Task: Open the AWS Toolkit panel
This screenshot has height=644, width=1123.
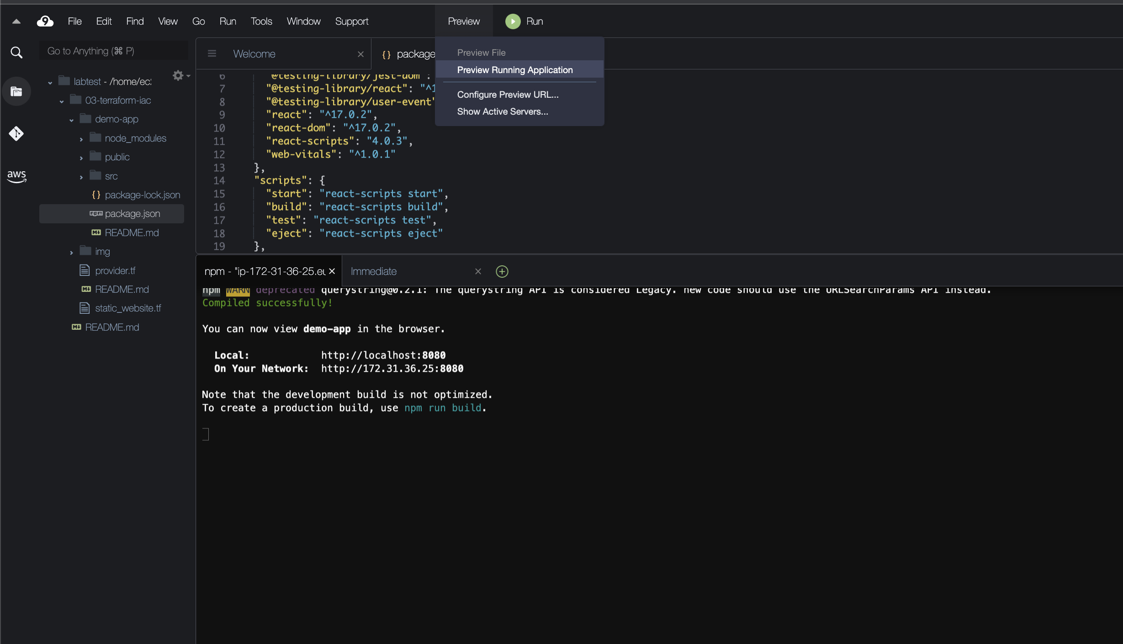Action: point(16,176)
